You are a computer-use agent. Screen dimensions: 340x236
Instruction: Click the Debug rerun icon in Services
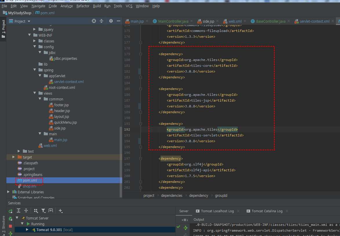click(10, 219)
